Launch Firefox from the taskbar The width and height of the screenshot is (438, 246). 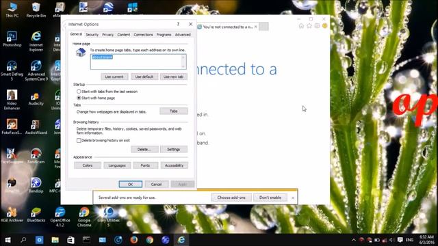point(134,240)
